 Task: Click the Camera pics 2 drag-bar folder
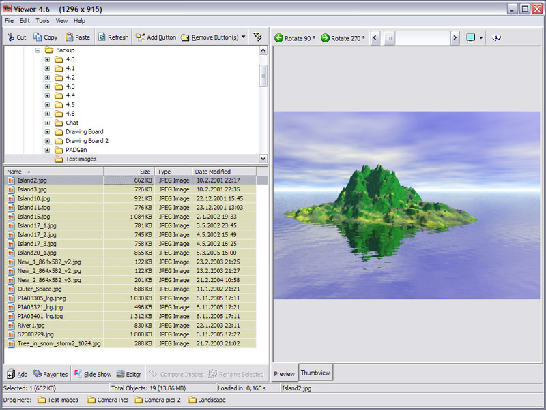158,400
